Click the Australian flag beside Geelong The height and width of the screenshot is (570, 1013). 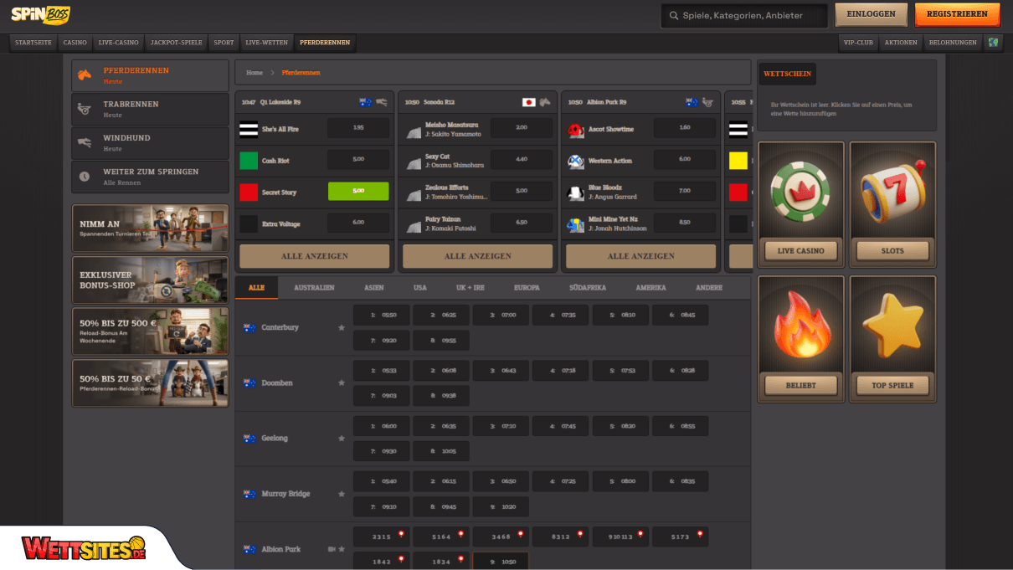[249, 438]
